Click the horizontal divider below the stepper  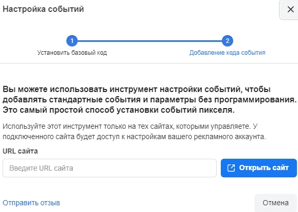pos(149,63)
